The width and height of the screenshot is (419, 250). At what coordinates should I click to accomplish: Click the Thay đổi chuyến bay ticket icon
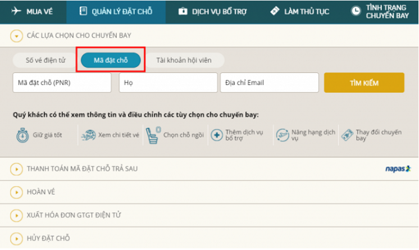tap(347, 135)
